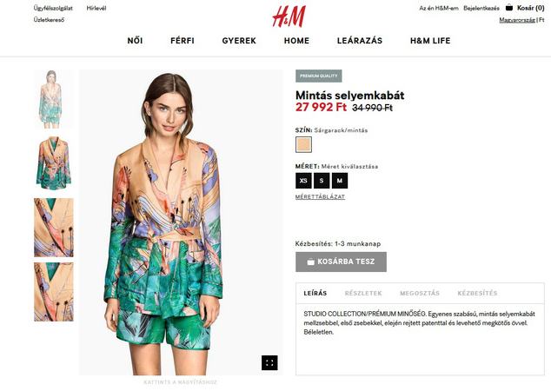Viewport: 551px width, 391px height.
Task: Open the LEÁRAZÁS sale menu
Action: point(360,41)
